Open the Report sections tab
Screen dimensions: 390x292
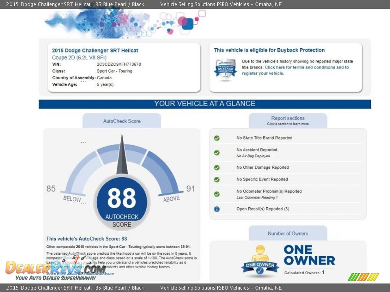288,121
